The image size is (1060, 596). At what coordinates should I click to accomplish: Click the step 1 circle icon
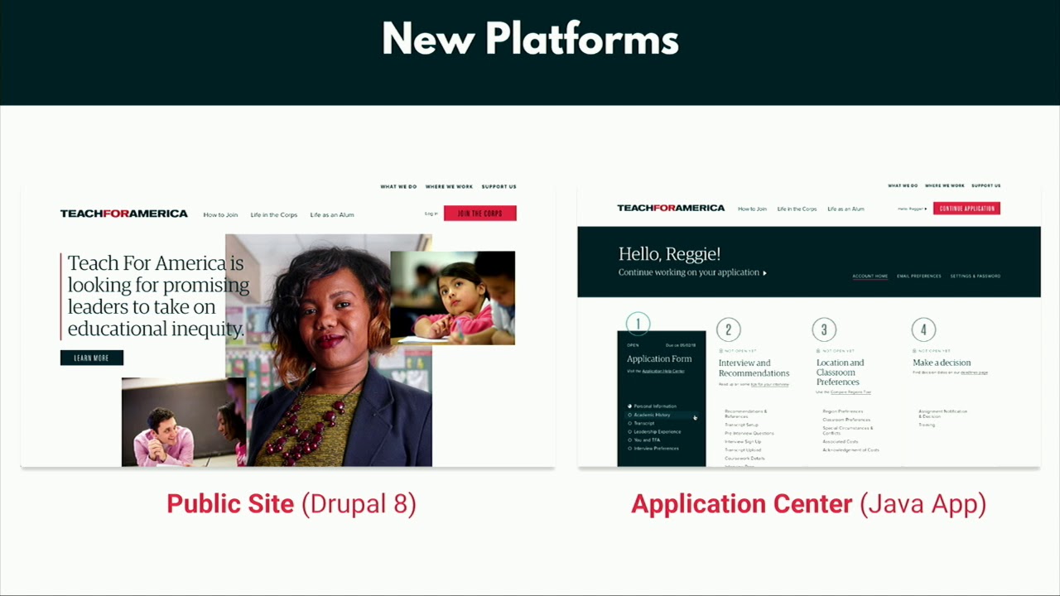[638, 324]
